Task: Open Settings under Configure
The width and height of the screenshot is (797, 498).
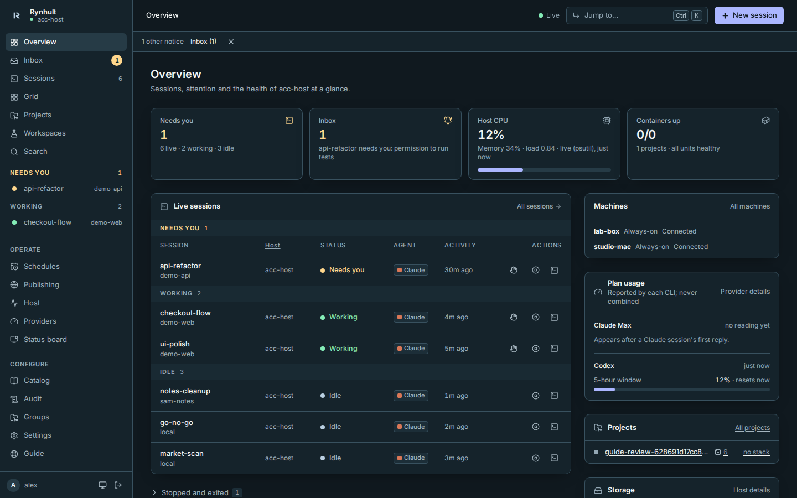Action: pyautogui.click(x=66, y=435)
